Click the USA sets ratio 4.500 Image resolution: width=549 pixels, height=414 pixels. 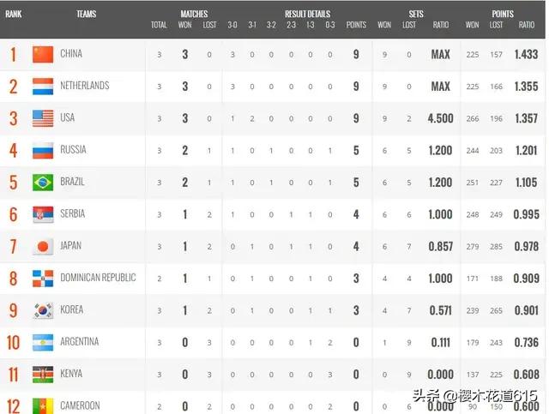[440, 118]
